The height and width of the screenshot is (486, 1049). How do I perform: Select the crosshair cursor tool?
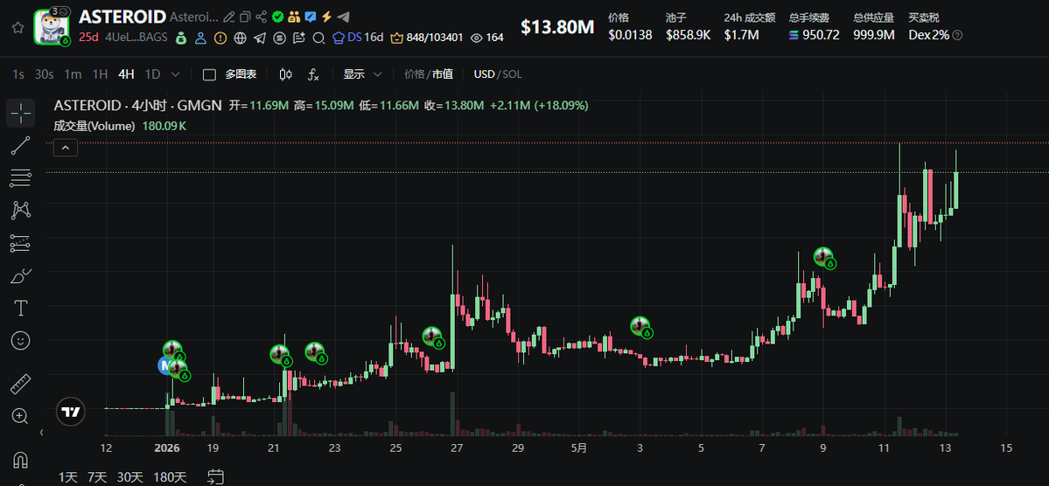pos(21,113)
